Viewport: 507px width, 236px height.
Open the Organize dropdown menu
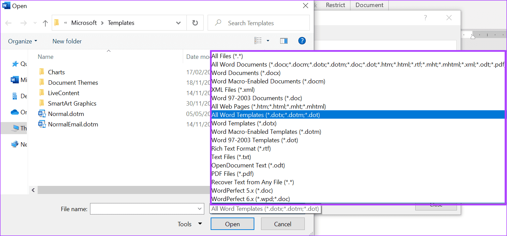point(23,41)
